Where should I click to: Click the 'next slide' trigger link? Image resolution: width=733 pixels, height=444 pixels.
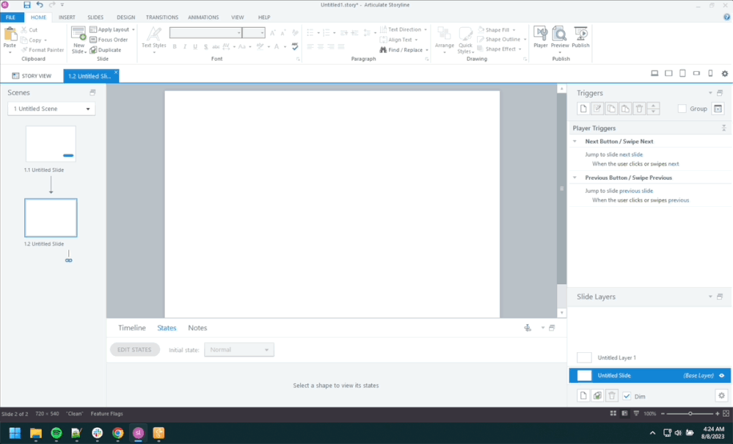tap(631, 155)
